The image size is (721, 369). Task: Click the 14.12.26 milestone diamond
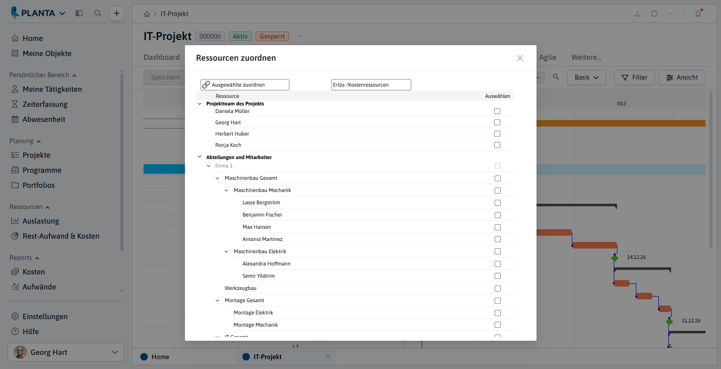pyautogui.click(x=615, y=258)
